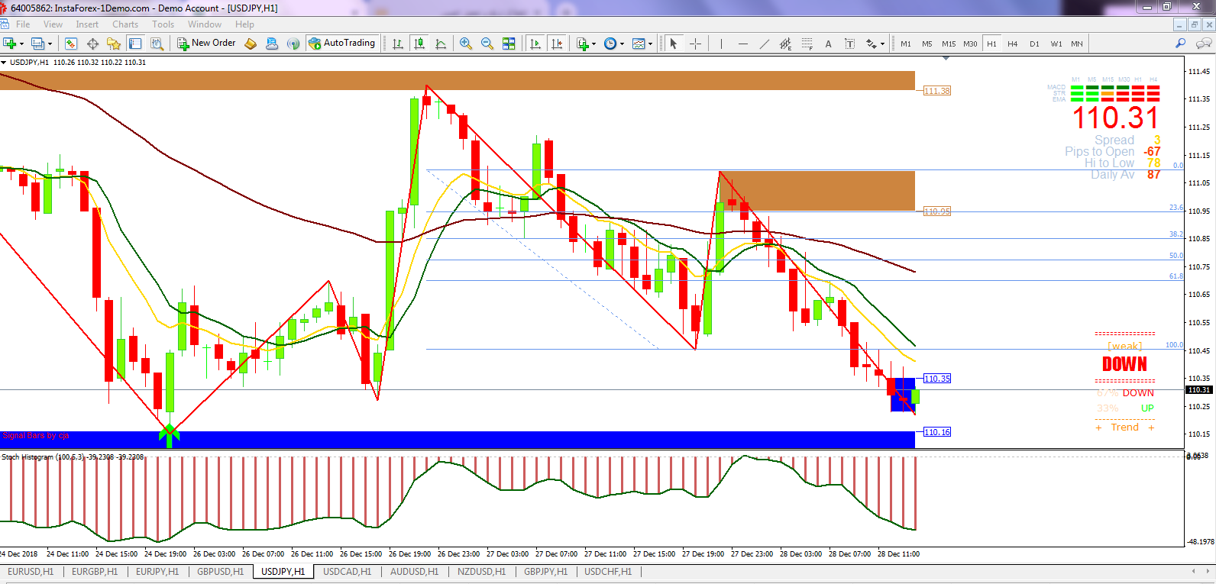Click the 110.16 price label
1216x584 pixels.
(x=937, y=432)
